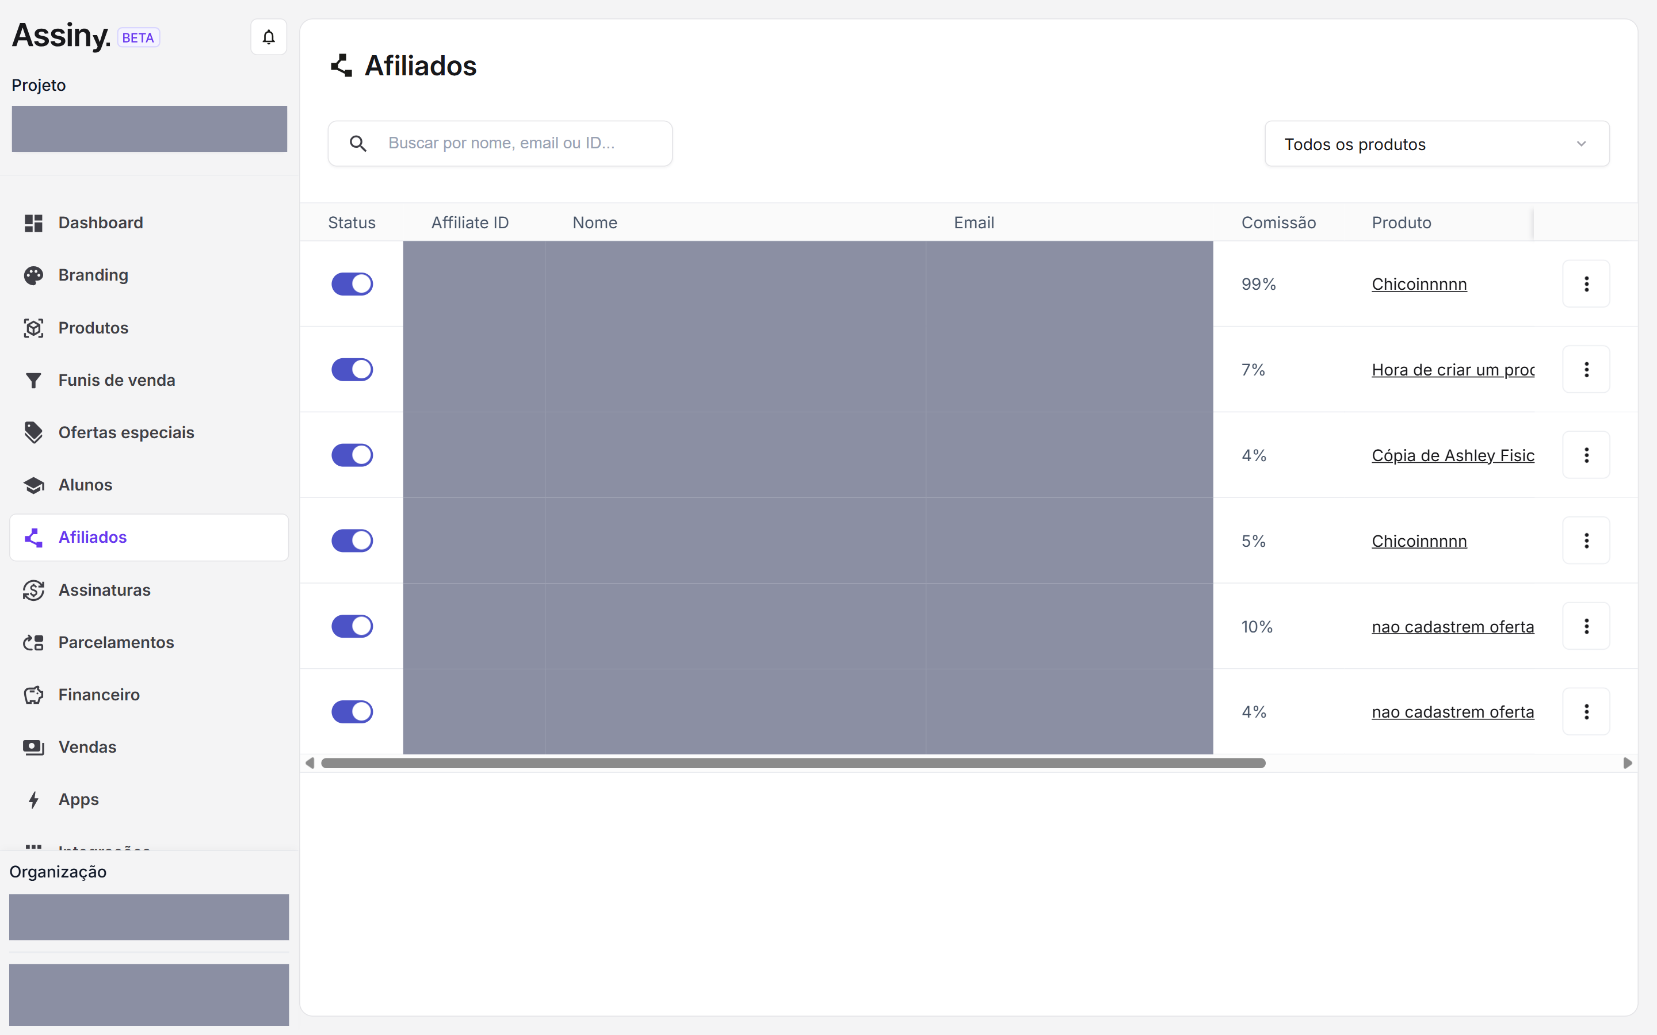This screenshot has height=1035, width=1657.
Task: Open the Dashboard menu item
Action: point(149,223)
